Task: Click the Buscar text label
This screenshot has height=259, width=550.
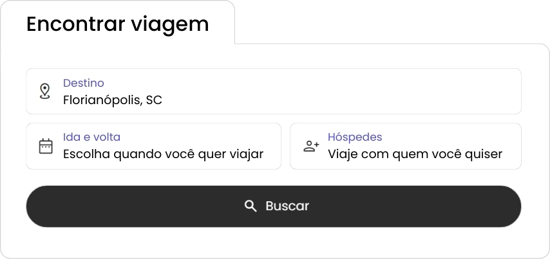Action: click(287, 206)
